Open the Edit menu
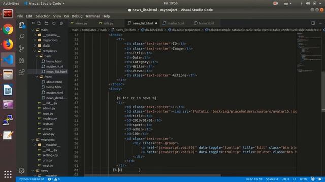Image resolution: width=325 pixels, height=182 pixels. (29, 16)
